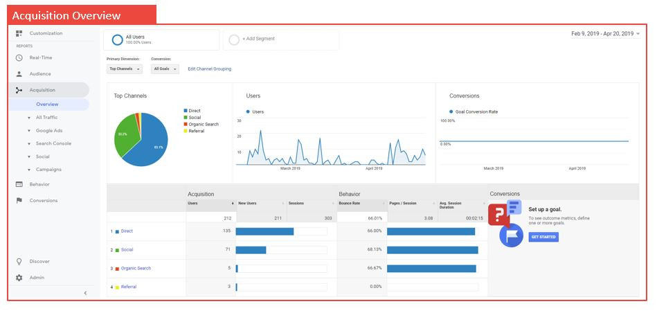Open the All Goals conversion dropdown
The height and width of the screenshot is (315, 657).
(x=165, y=69)
